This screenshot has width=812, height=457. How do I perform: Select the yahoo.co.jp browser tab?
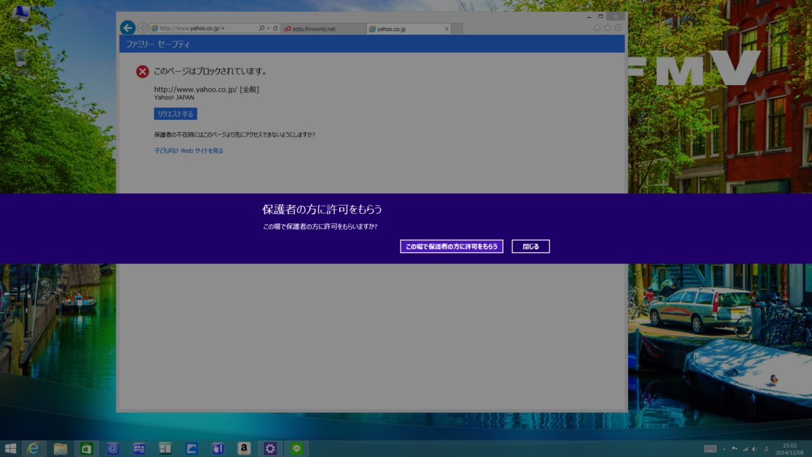405,29
